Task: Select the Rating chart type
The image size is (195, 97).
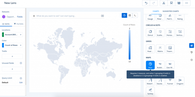Action: click(x=180, y=17)
